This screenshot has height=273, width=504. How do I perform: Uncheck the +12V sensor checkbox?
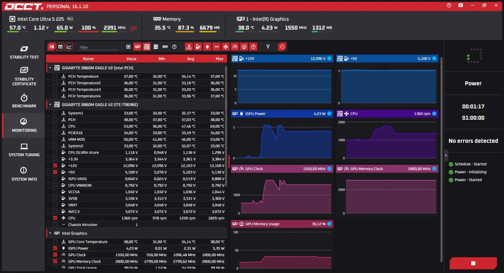55,165
